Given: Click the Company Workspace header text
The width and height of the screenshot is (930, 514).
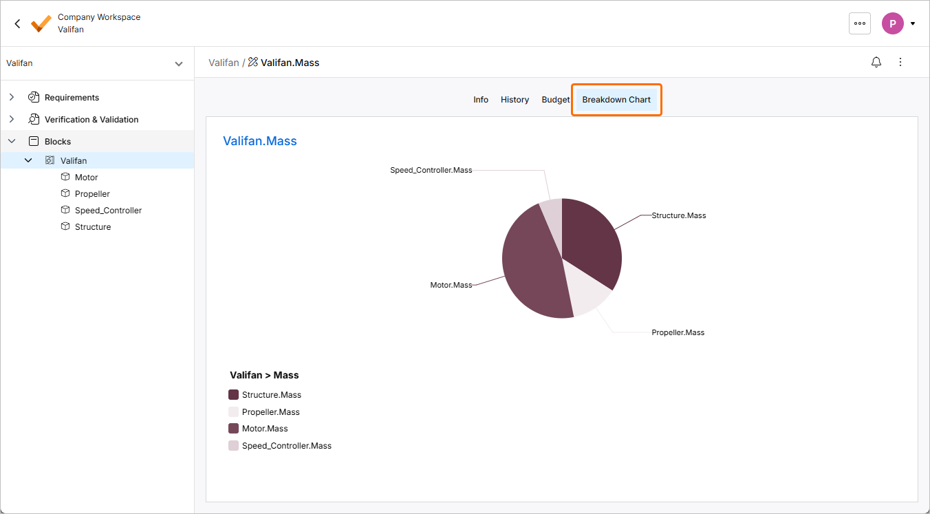Looking at the screenshot, I should (x=99, y=17).
